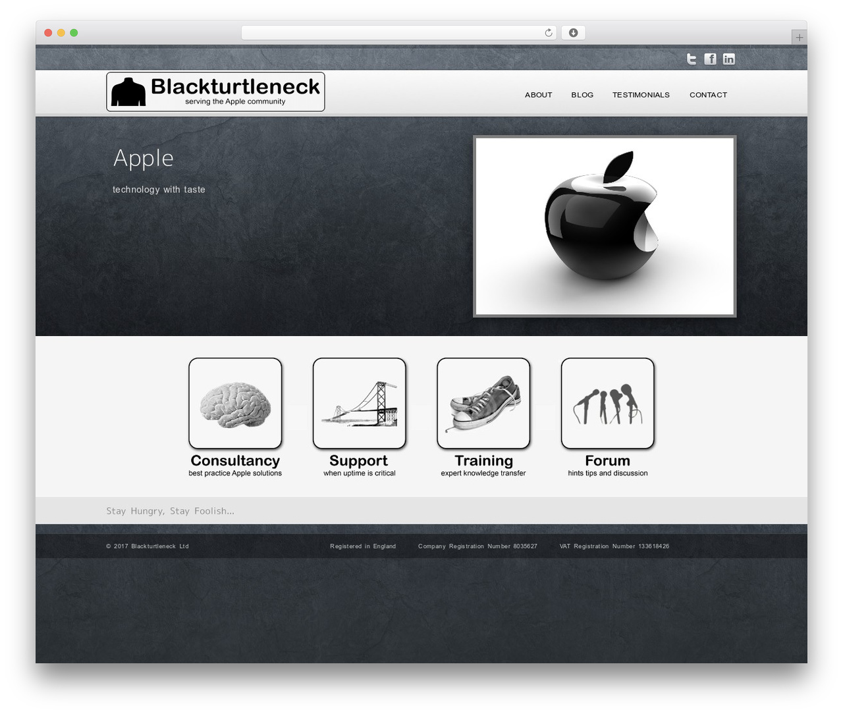Follow the Consultancy heading link
The width and height of the screenshot is (843, 714).
coord(235,460)
